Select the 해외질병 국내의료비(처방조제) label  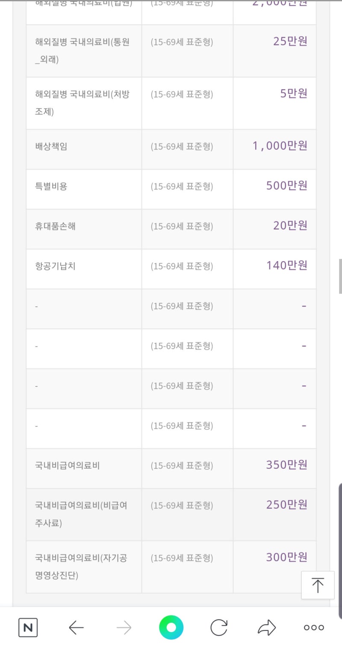[82, 103]
